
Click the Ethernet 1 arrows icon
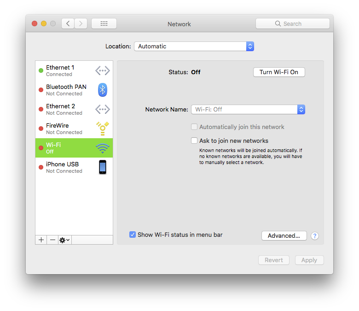pos(103,70)
